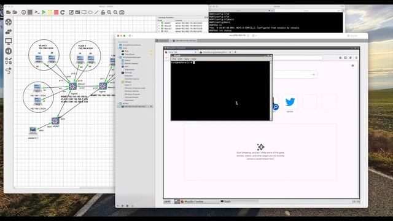Click Firefox back arrow button
Viewport: 393px width, 221px height.
[167, 58]
